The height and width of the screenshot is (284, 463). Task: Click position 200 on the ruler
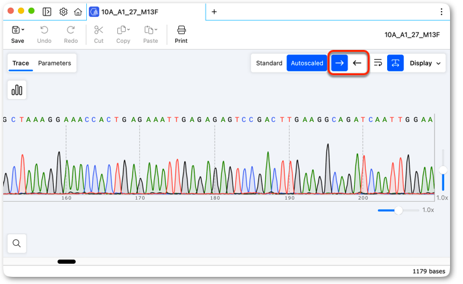click(363, 198)
